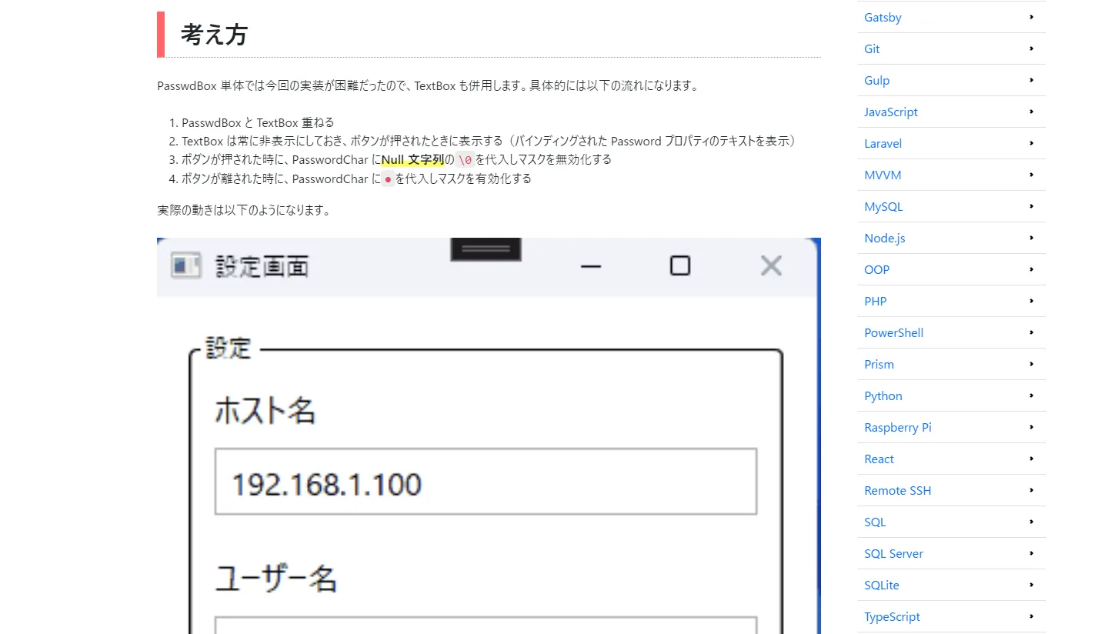The width and height of the screenshot is (1118, 634).
Task: Open the OOP category link
Action: tap(876, 269)
